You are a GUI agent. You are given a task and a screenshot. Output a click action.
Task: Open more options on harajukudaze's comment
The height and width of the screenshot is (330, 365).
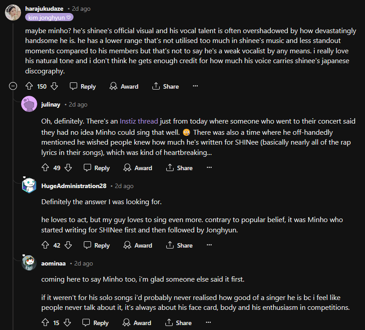click(x=195, y=86)
